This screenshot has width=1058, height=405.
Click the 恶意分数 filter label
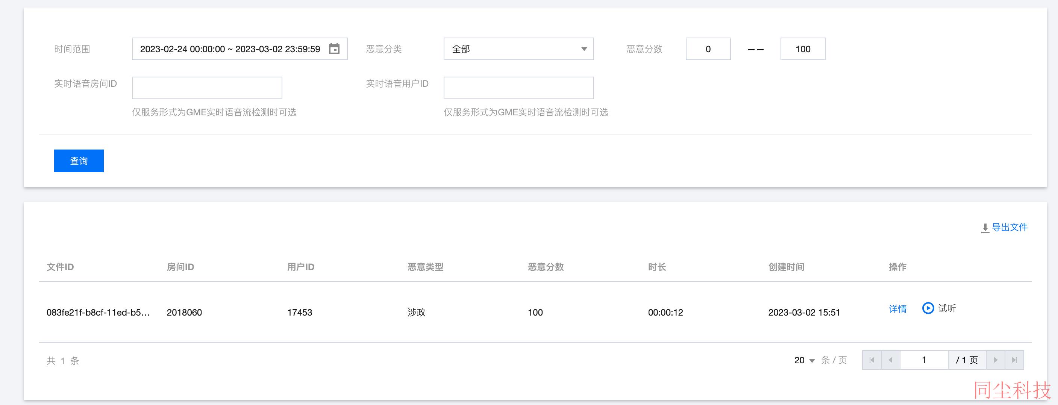tap(644, 49)
